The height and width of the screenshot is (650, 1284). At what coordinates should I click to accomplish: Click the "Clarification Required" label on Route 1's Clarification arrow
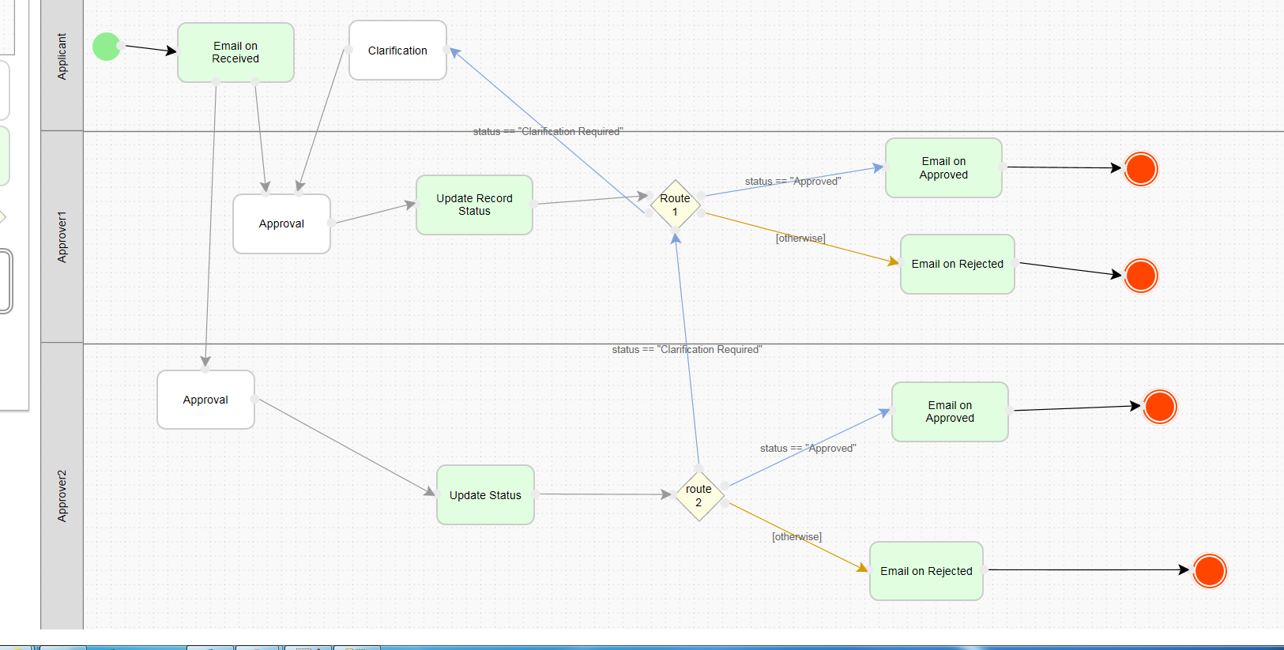click(x=548, y=132)
